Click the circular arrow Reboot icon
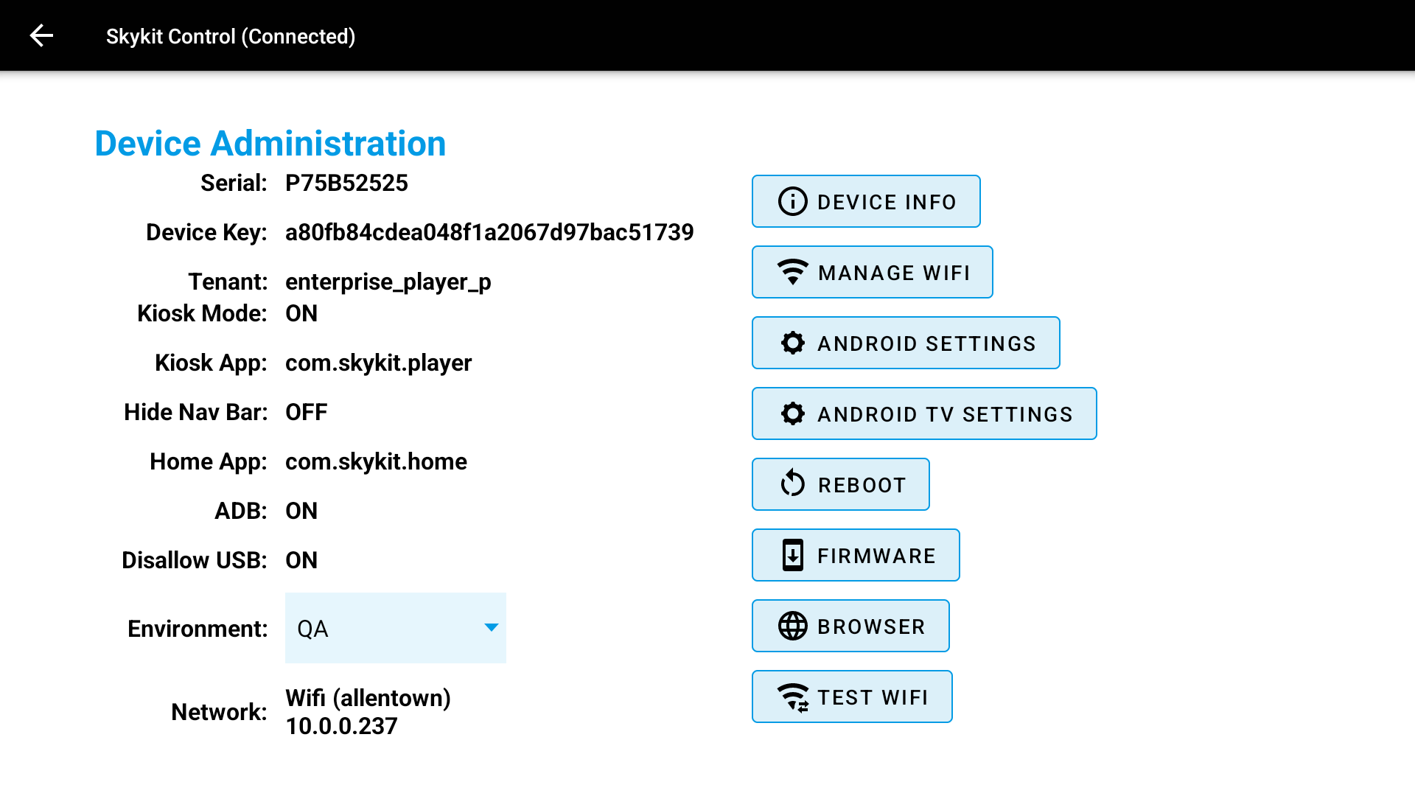Image resolution: width=1415 pixels, height=796 pixels. [x=793, y=483]
